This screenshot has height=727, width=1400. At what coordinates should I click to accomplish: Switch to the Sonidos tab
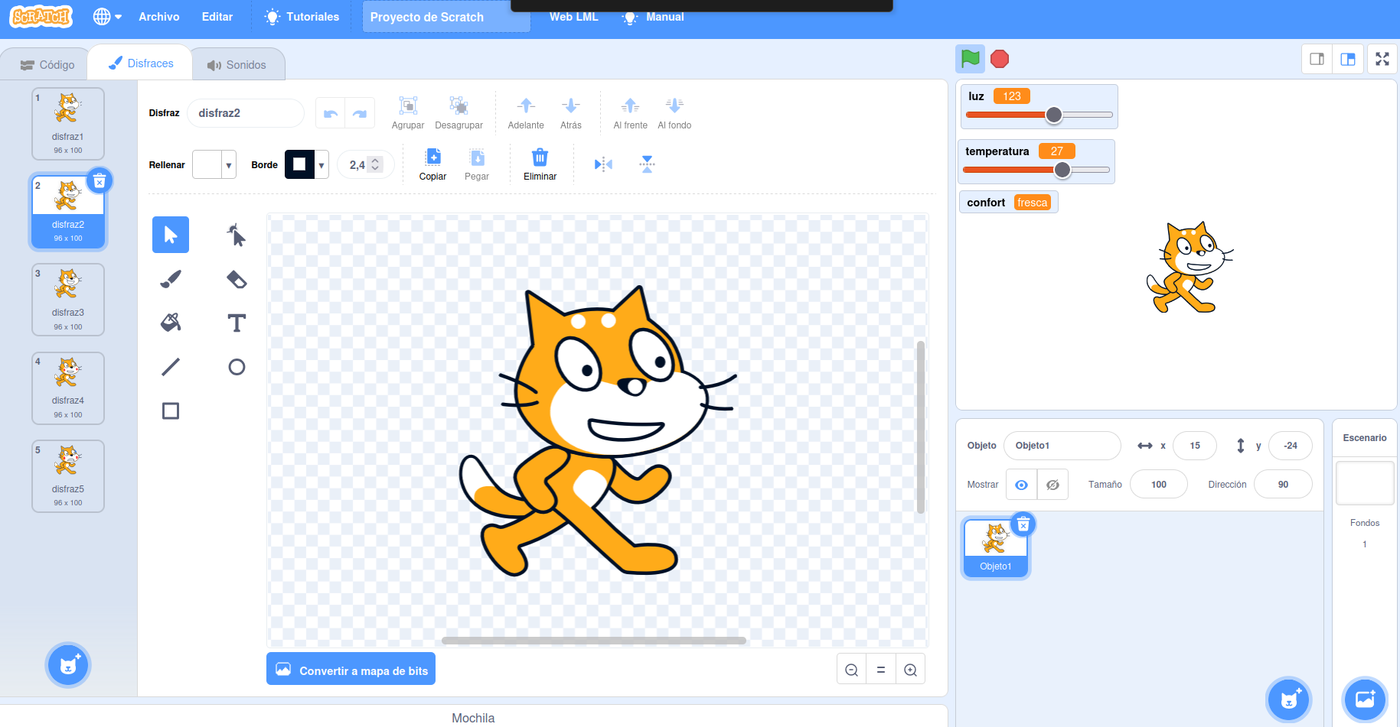click(237, 65)
